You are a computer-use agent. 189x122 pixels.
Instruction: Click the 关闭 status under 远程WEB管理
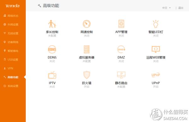[156, 61]
